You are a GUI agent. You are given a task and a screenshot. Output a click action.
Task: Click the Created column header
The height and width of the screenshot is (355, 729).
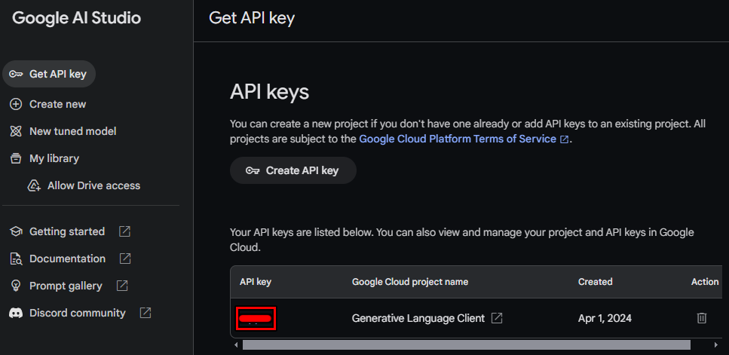click(x=595, y=282)
